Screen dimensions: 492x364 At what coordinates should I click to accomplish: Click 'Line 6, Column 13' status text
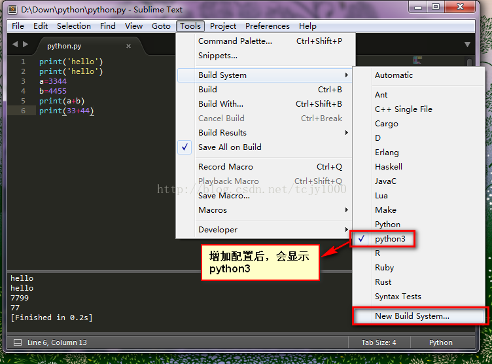pyautogui.click(x=57, y=342)
